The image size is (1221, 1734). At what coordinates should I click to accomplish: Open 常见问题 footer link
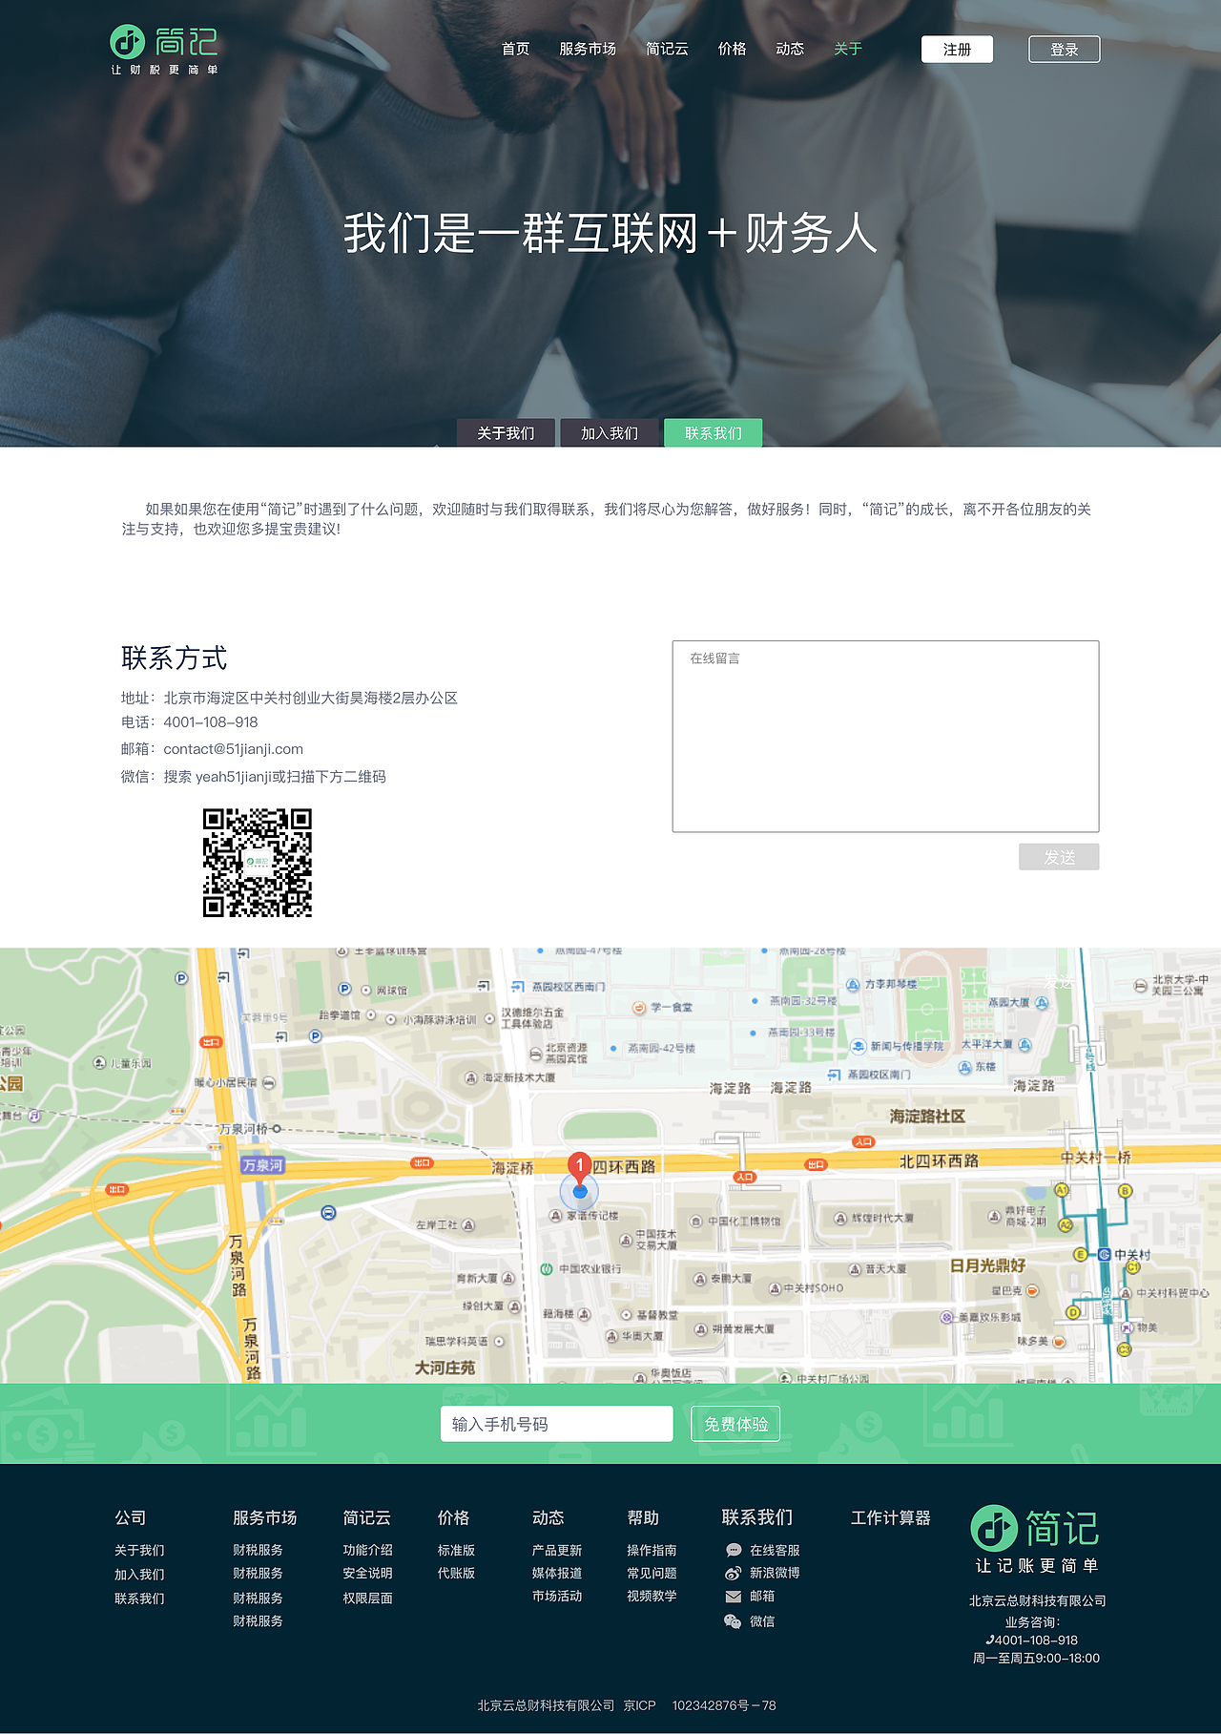(x=652, y=1573)
